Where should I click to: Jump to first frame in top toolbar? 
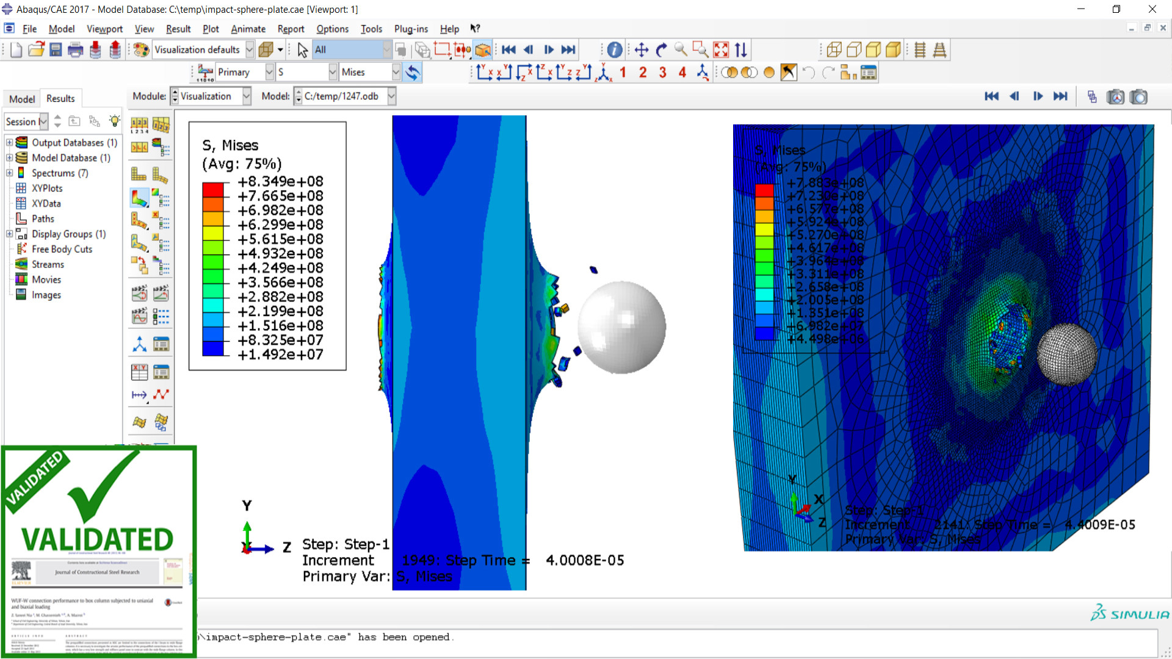(509, 50)
